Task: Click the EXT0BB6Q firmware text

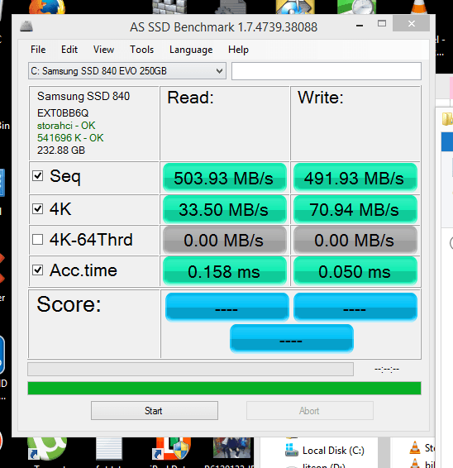Action: (63, 113)
